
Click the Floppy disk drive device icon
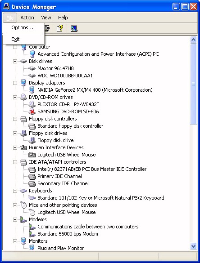pos(32,140)
